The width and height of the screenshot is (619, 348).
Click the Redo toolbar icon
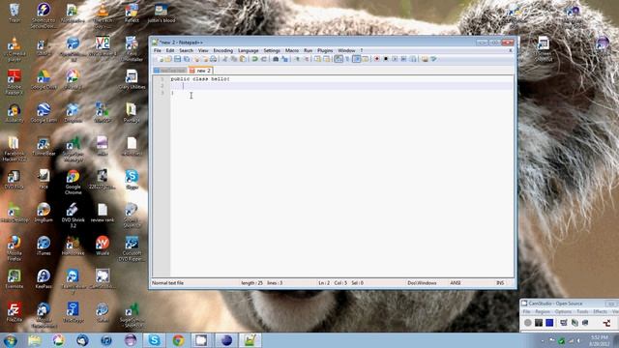[264, 59]
